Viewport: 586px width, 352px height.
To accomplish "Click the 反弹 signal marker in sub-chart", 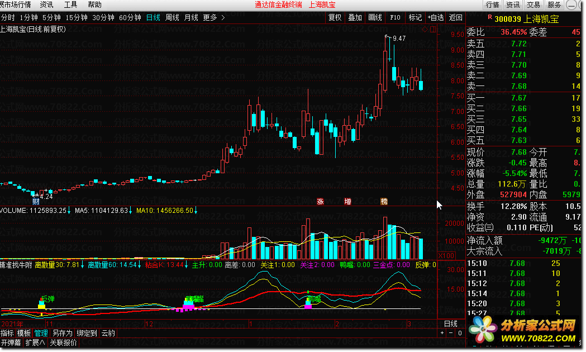I will point(48,299).
